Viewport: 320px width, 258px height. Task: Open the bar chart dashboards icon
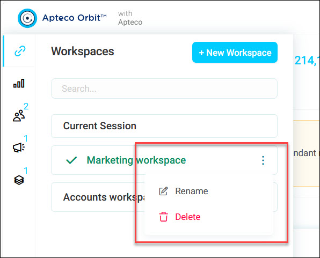19,83
